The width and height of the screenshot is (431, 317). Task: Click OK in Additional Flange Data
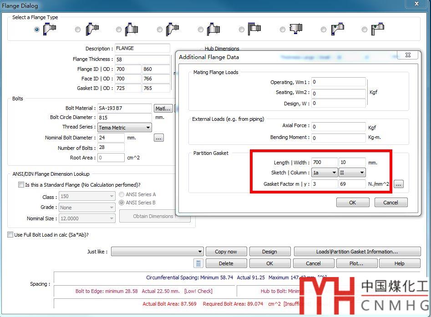(x=353, y=203)
